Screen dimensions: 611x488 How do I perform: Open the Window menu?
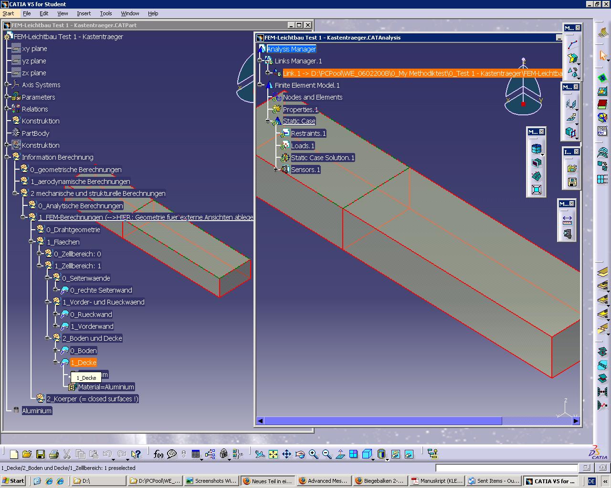[x=130, y=13]
